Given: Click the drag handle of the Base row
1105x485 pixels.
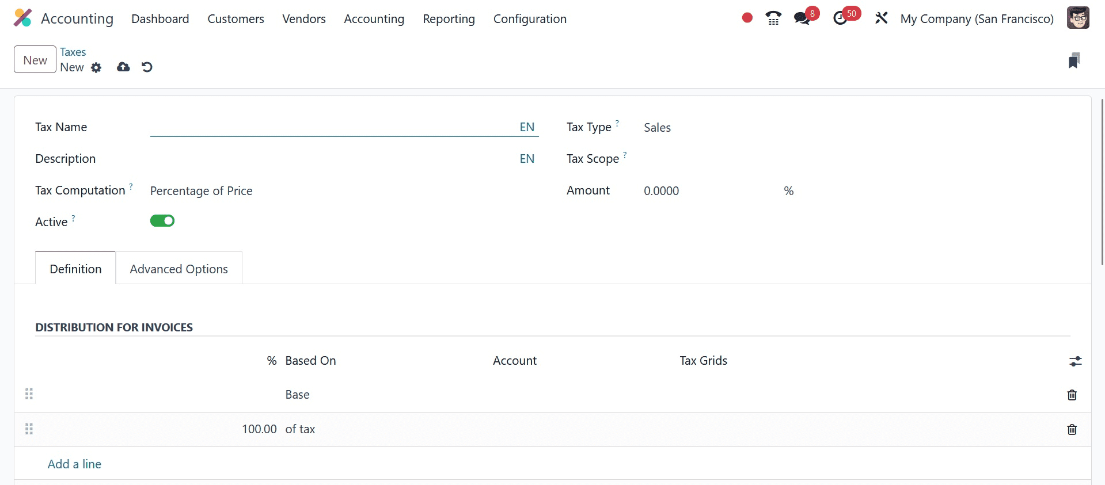Looking at the screenshot, I should (29, 394).
